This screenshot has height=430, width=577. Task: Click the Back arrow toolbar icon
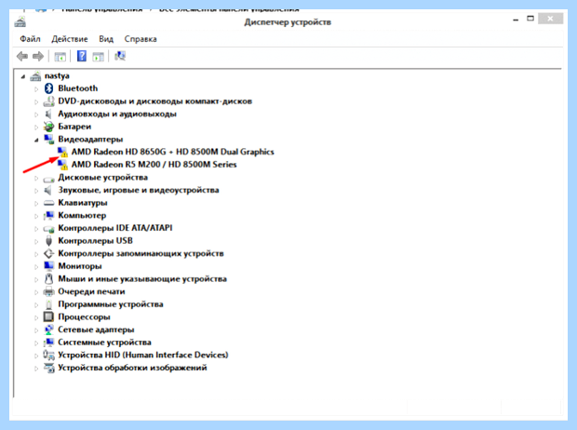point(22,57)
